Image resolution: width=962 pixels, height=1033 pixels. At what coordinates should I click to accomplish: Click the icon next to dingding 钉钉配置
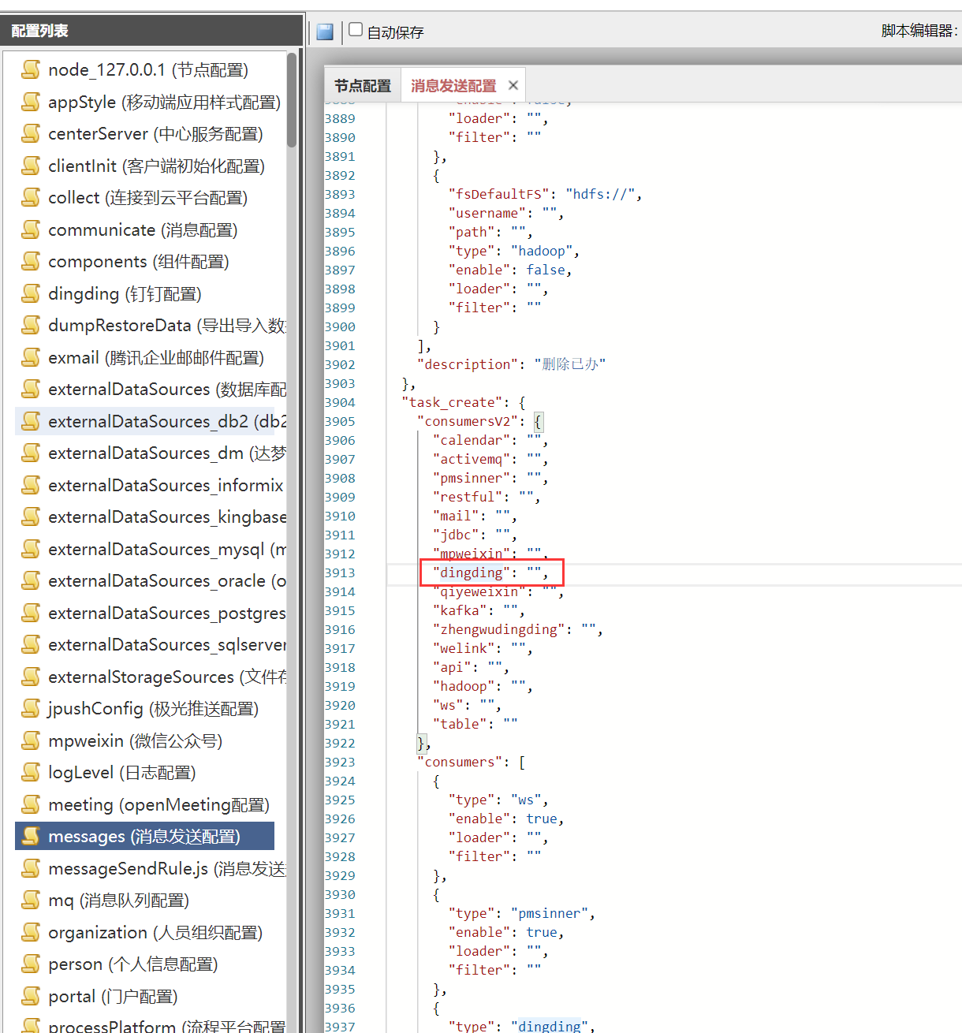point(31,293)
